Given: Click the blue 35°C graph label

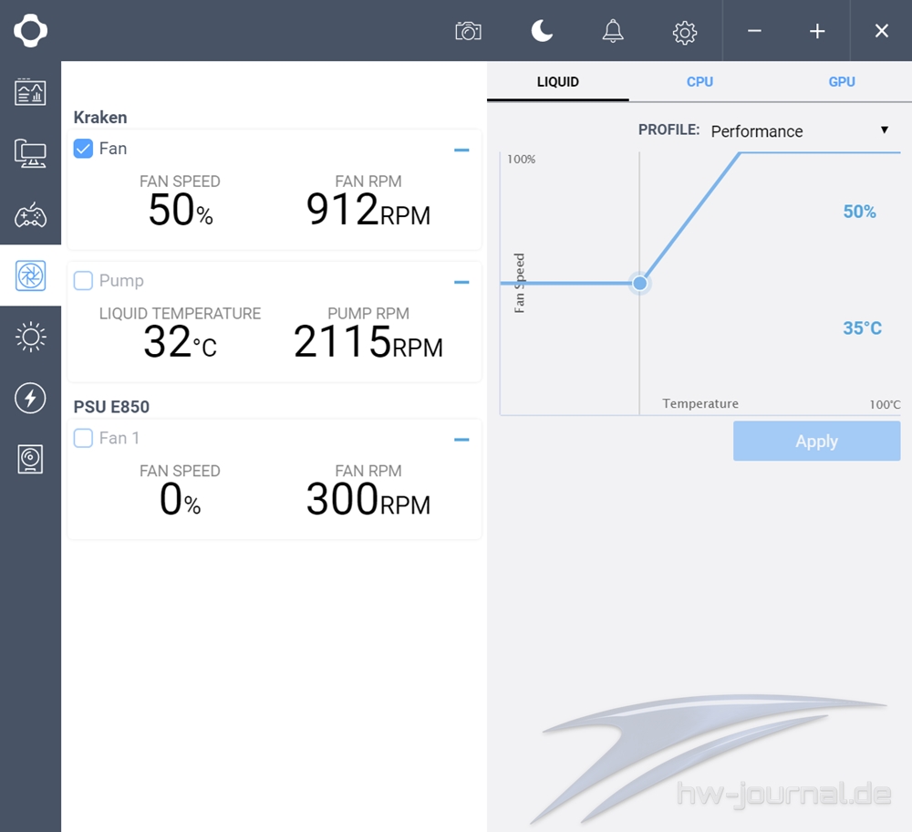Looking at the screenshot, I should [x=862, y=328].
